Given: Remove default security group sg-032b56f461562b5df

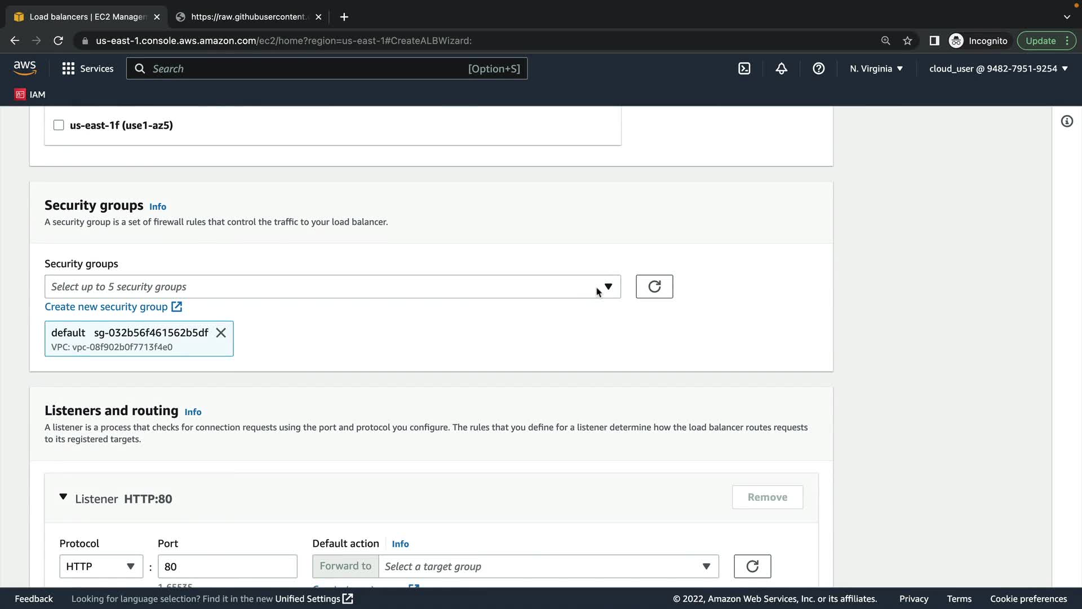Looking at the screenshot, I should coord(221,333).
